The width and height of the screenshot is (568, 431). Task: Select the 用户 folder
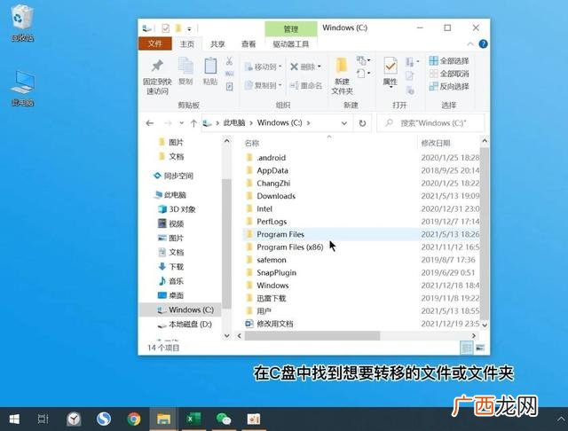click(x=264, y=311)
